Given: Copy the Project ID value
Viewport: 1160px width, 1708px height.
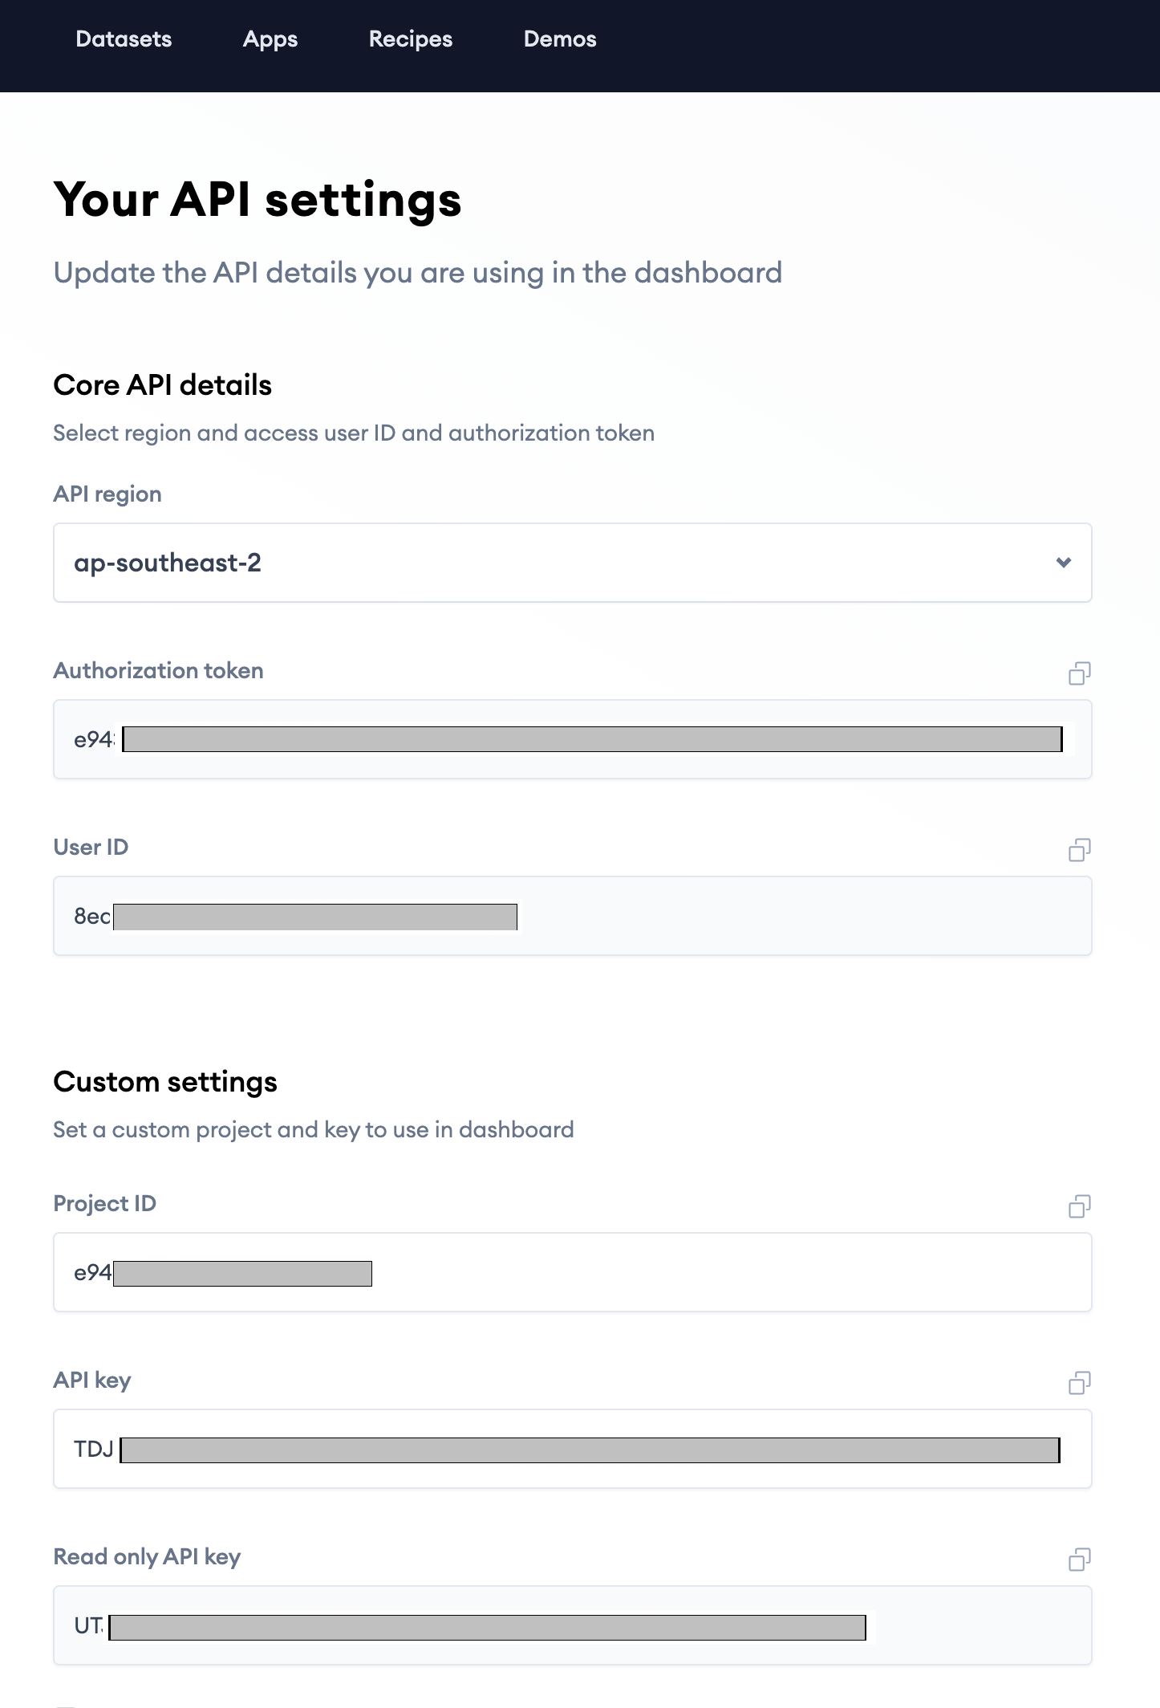Looking at the screenshot, I should coord(1079,1206).
